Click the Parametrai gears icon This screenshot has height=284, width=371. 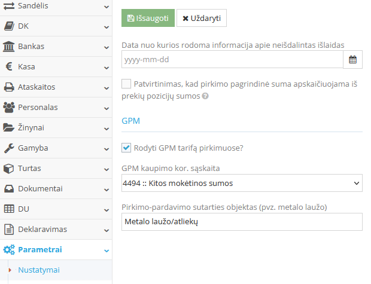point(9,250)
